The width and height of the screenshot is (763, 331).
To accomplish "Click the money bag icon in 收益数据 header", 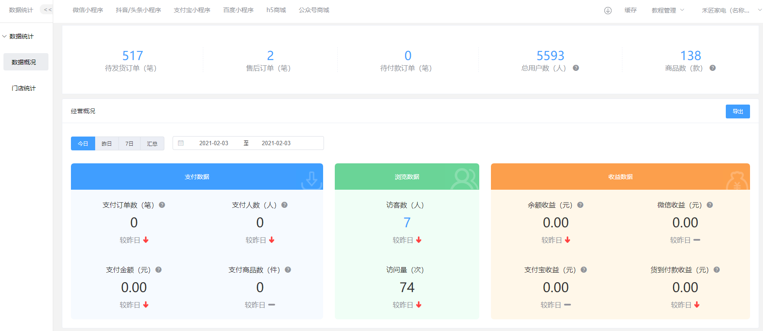I will coord(737,181).
